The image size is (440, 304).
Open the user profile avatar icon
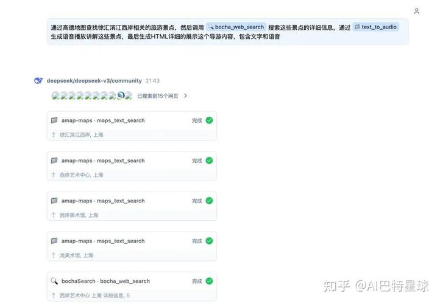(x=416, y=11)
